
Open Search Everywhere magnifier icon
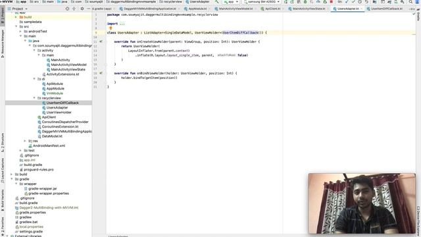click(x=410, y=2)
